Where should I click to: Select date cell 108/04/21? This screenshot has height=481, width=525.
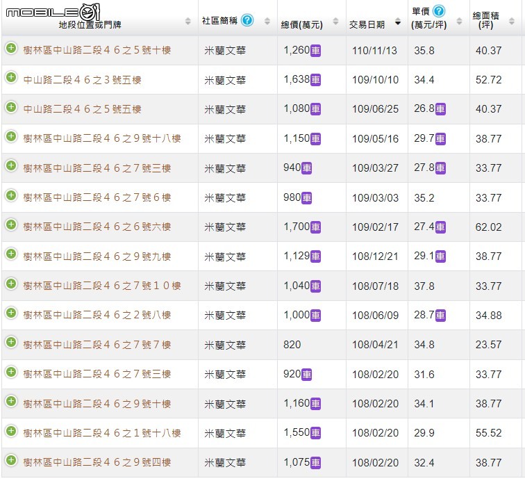click(375, 345)
